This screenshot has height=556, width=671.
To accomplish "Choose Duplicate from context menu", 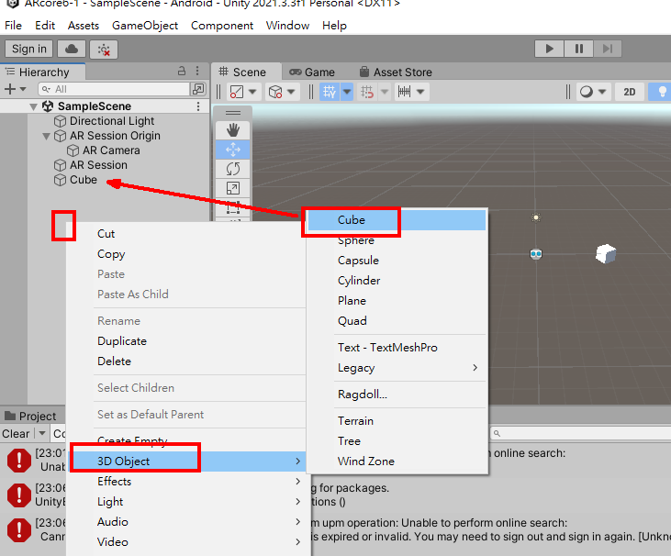I will [122, 341].
